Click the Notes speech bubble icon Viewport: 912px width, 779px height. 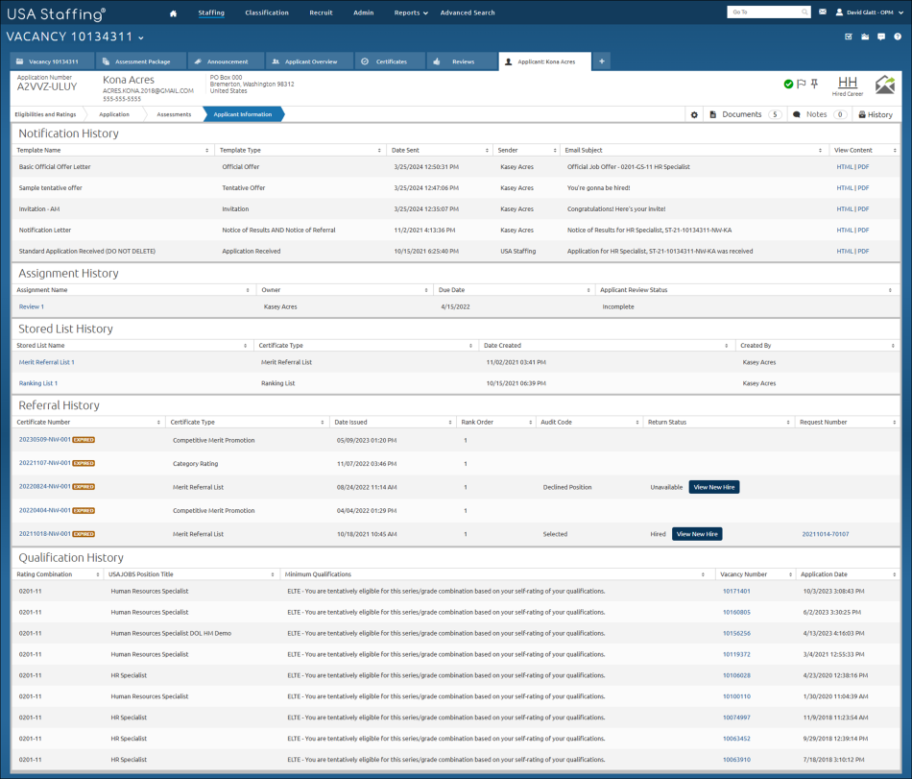(x=797, y=114)
